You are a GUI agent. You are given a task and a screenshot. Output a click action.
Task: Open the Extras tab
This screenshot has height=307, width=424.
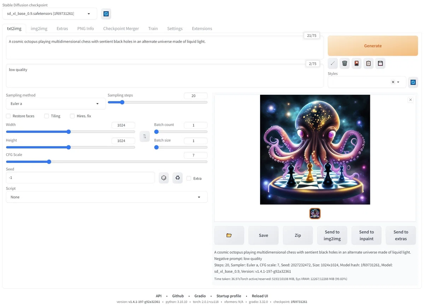(62, 29)
